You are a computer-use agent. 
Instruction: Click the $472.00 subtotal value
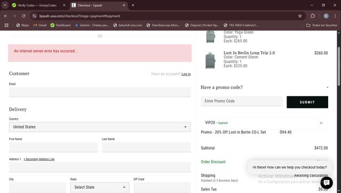[x=321, y=148]
